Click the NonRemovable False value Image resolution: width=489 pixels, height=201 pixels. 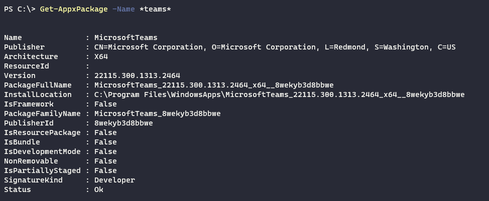click(105, 161)
